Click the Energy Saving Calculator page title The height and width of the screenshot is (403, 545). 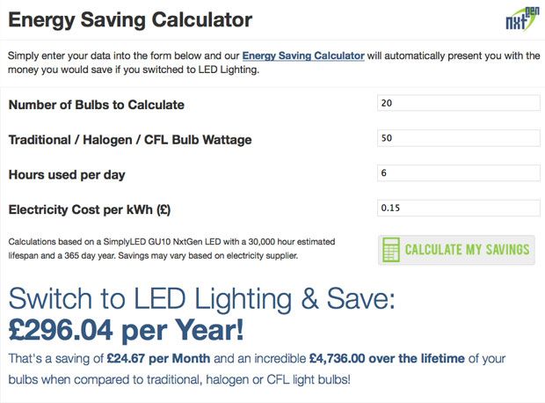130,19
